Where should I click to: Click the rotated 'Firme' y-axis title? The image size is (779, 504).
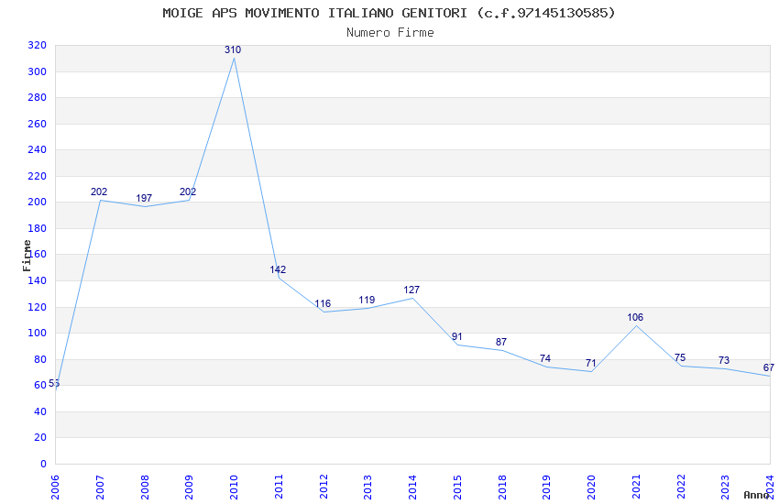[x=27, y=256]
